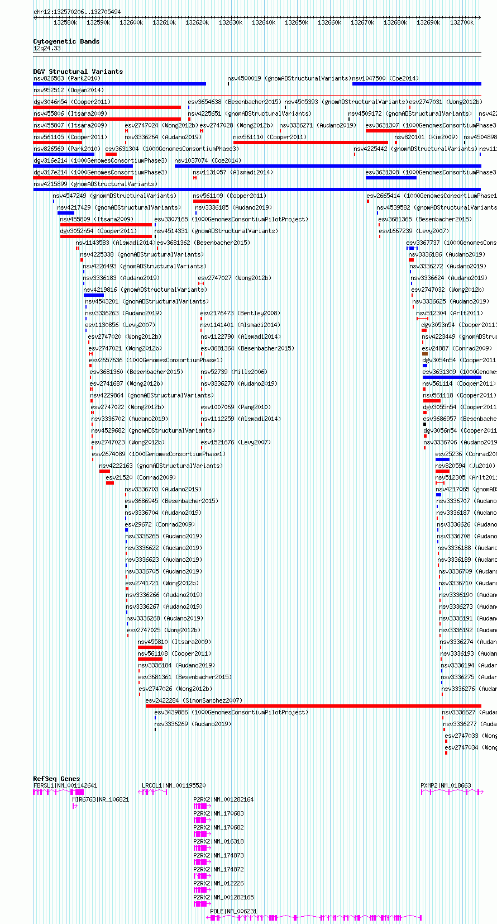Screen dimensions: 497x924
Task: Click the red bar under esv2422284 (SimonSanchez2007)
Action: coord(313,706)
